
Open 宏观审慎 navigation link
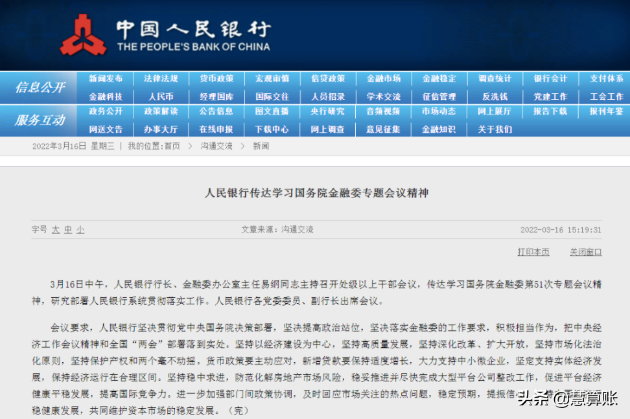[272, 78]
